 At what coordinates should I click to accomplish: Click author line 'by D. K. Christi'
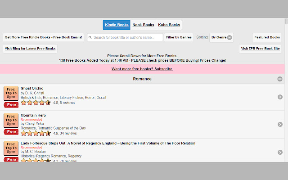(x=32, y=93)
